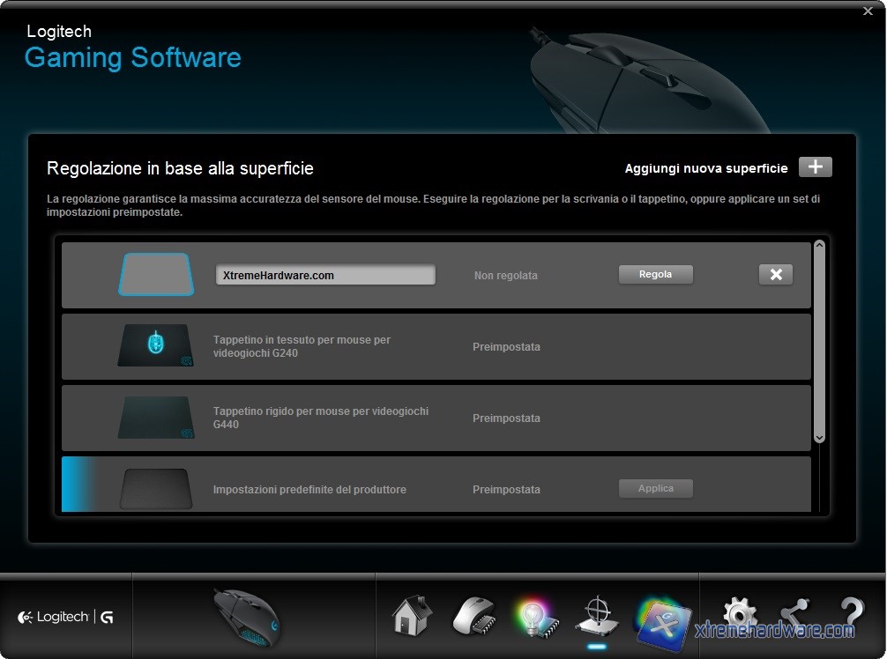The width and height of the screenshot is (887, 659).
Task: Select the G440 hard mouse pad row
Action: [x=436, y=418]
